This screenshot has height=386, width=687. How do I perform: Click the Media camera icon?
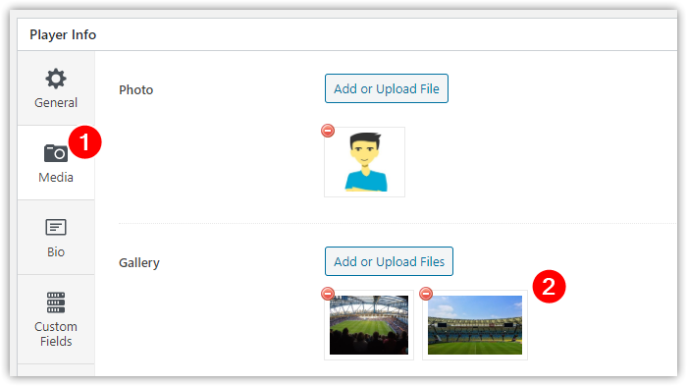click(56, 153)
